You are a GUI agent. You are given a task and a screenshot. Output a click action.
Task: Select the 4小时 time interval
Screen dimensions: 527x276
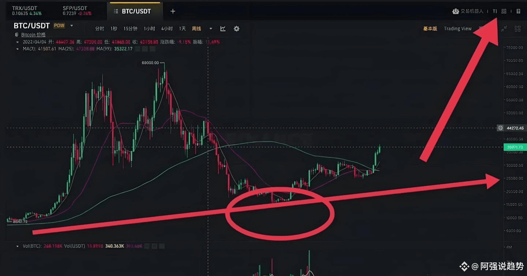(x=167, y=29)
